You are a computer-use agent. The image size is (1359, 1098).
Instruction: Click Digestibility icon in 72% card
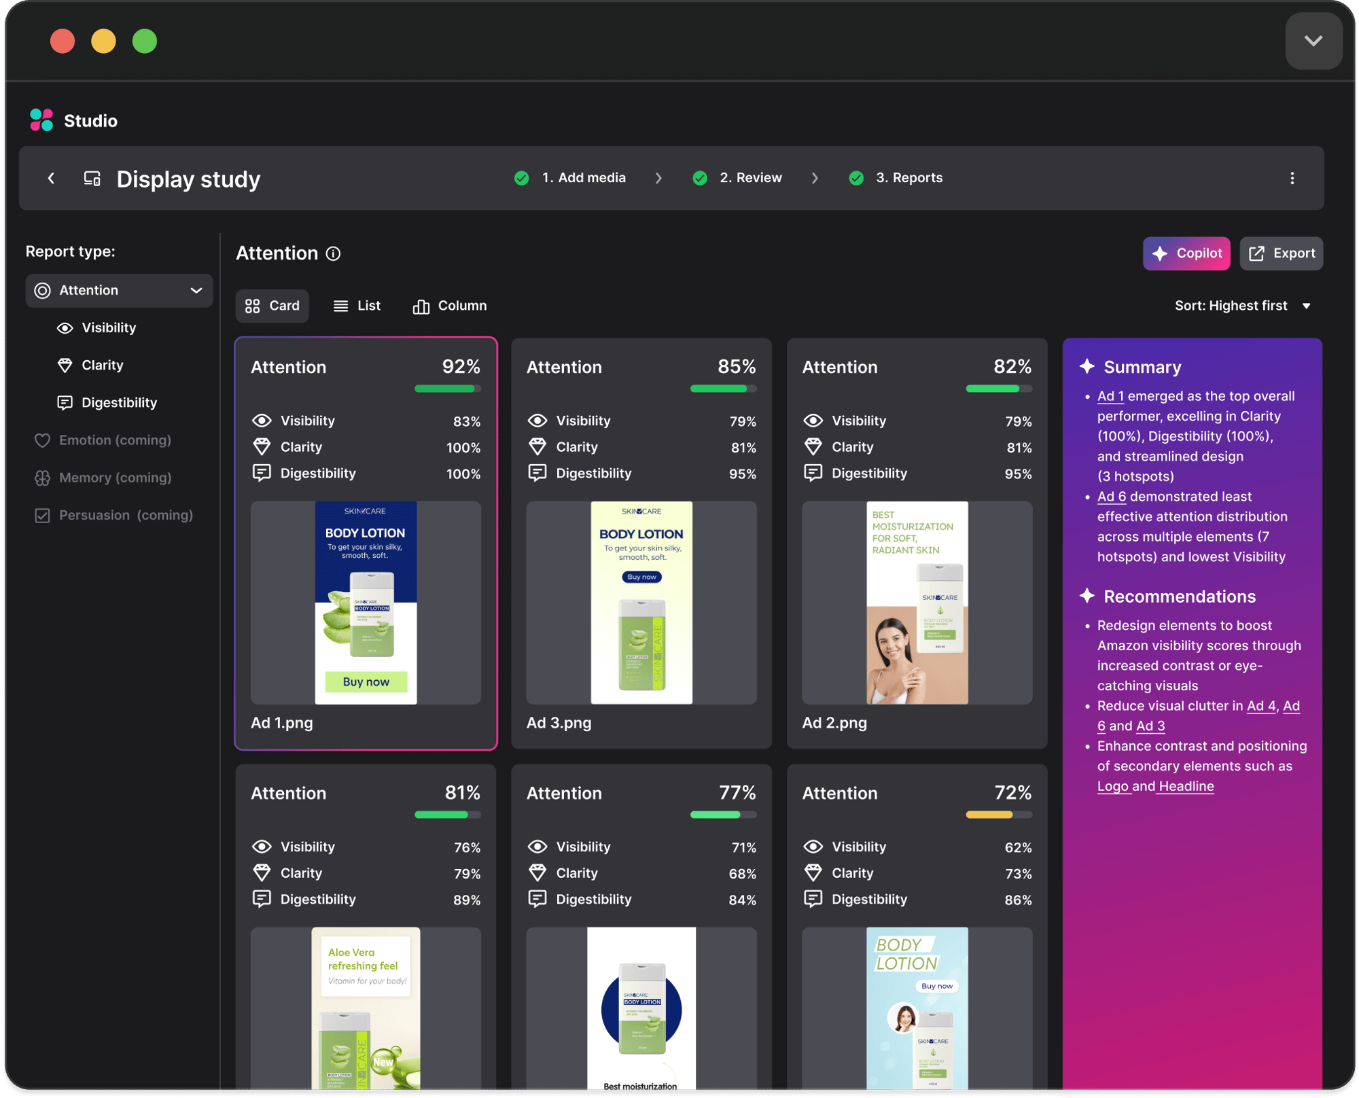click(813, 899)
